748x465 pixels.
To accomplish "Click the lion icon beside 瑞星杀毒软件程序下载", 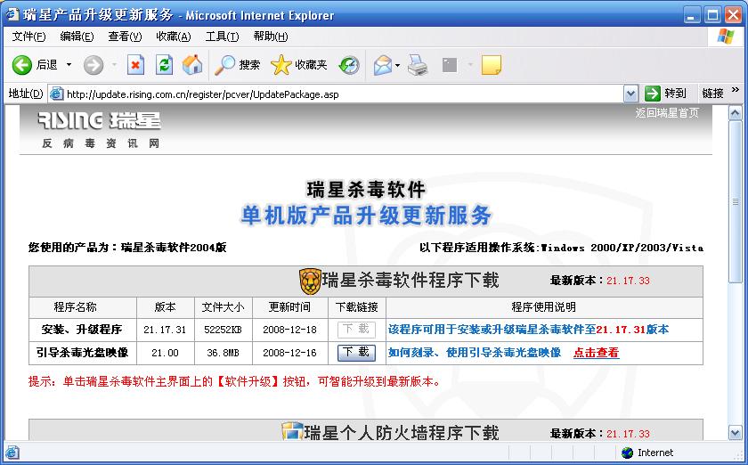I will (310, 281).
